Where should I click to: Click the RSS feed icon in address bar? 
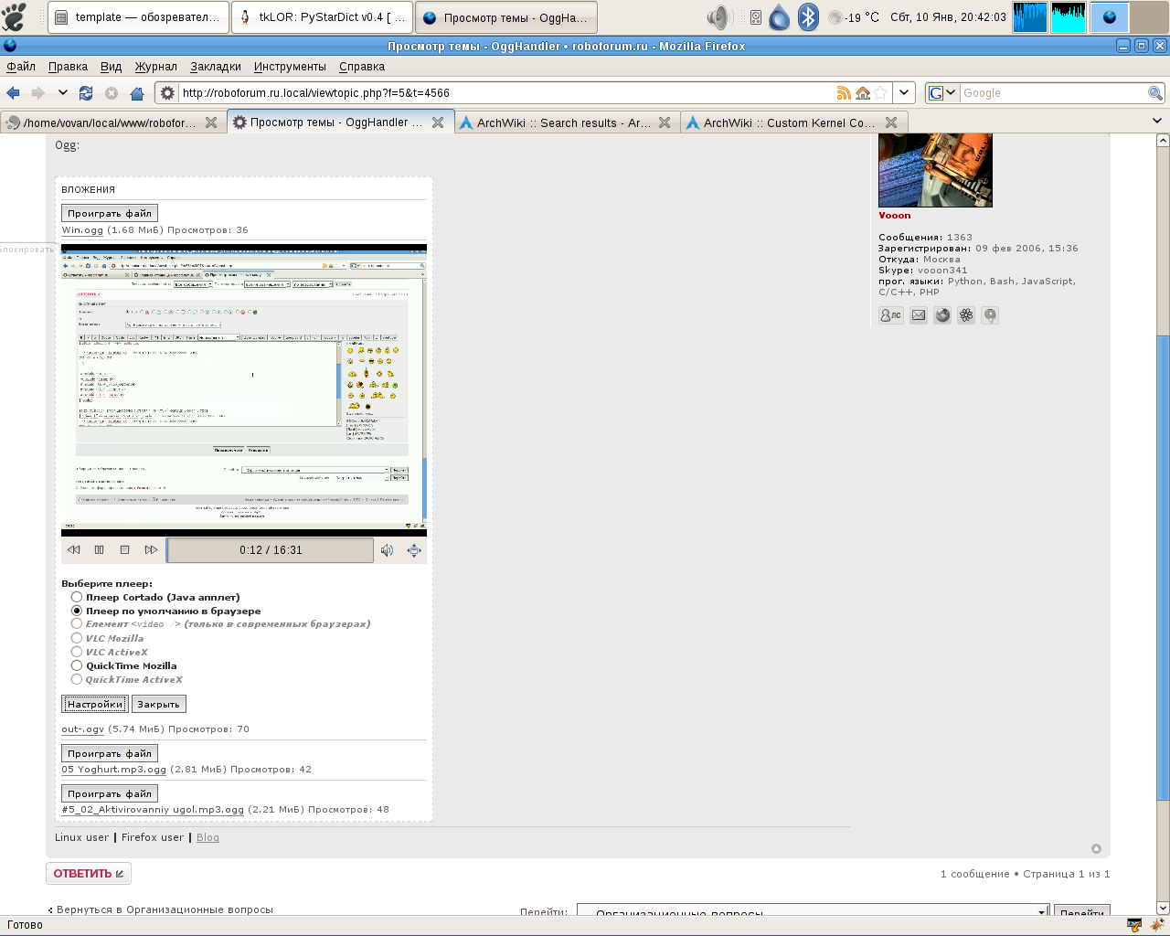[844, 92]
